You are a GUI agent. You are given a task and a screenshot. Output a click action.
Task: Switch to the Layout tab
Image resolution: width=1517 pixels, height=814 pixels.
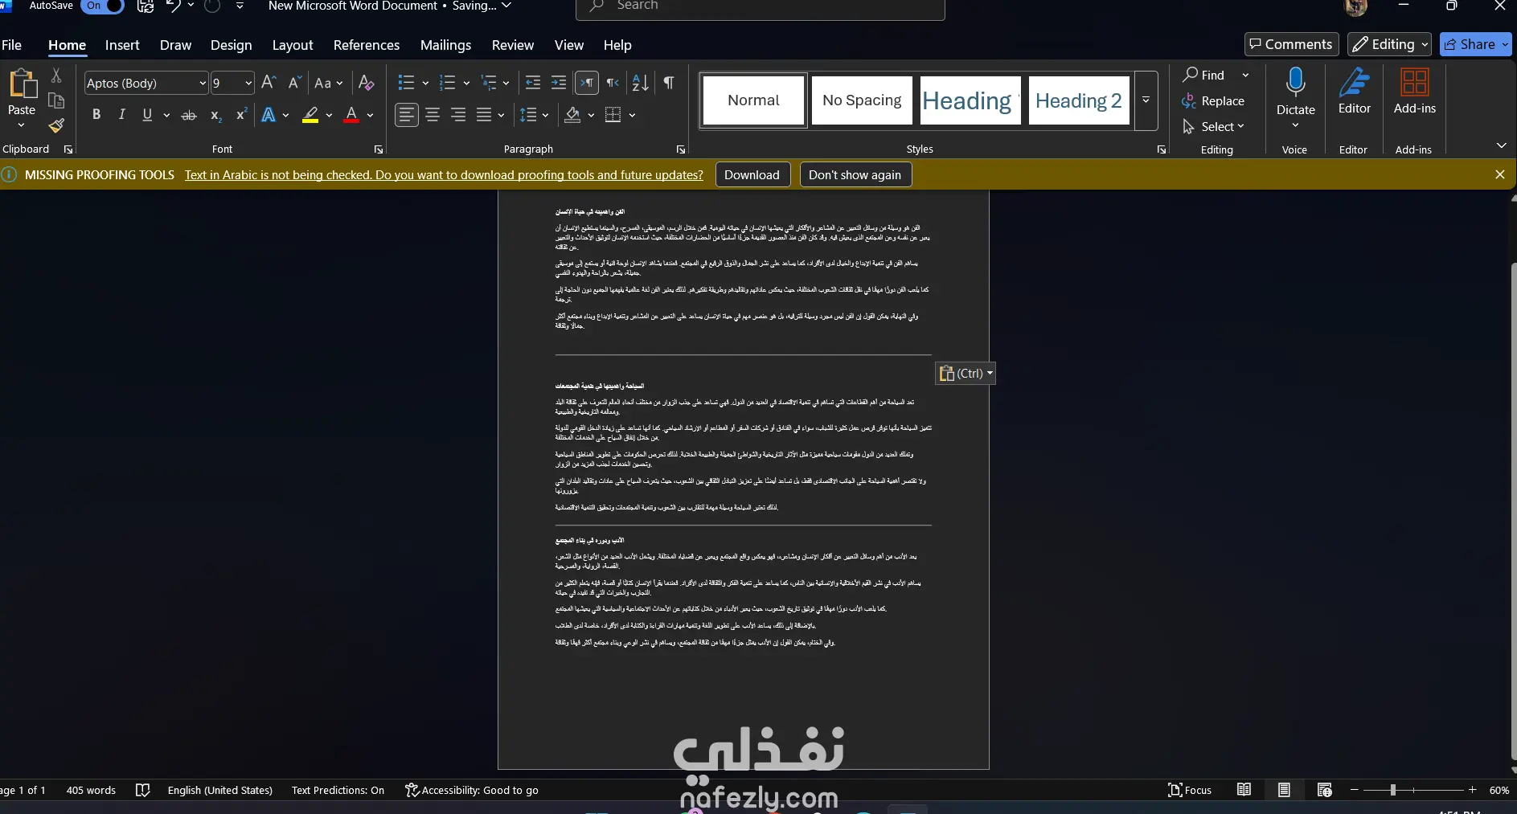pos(293,45)
